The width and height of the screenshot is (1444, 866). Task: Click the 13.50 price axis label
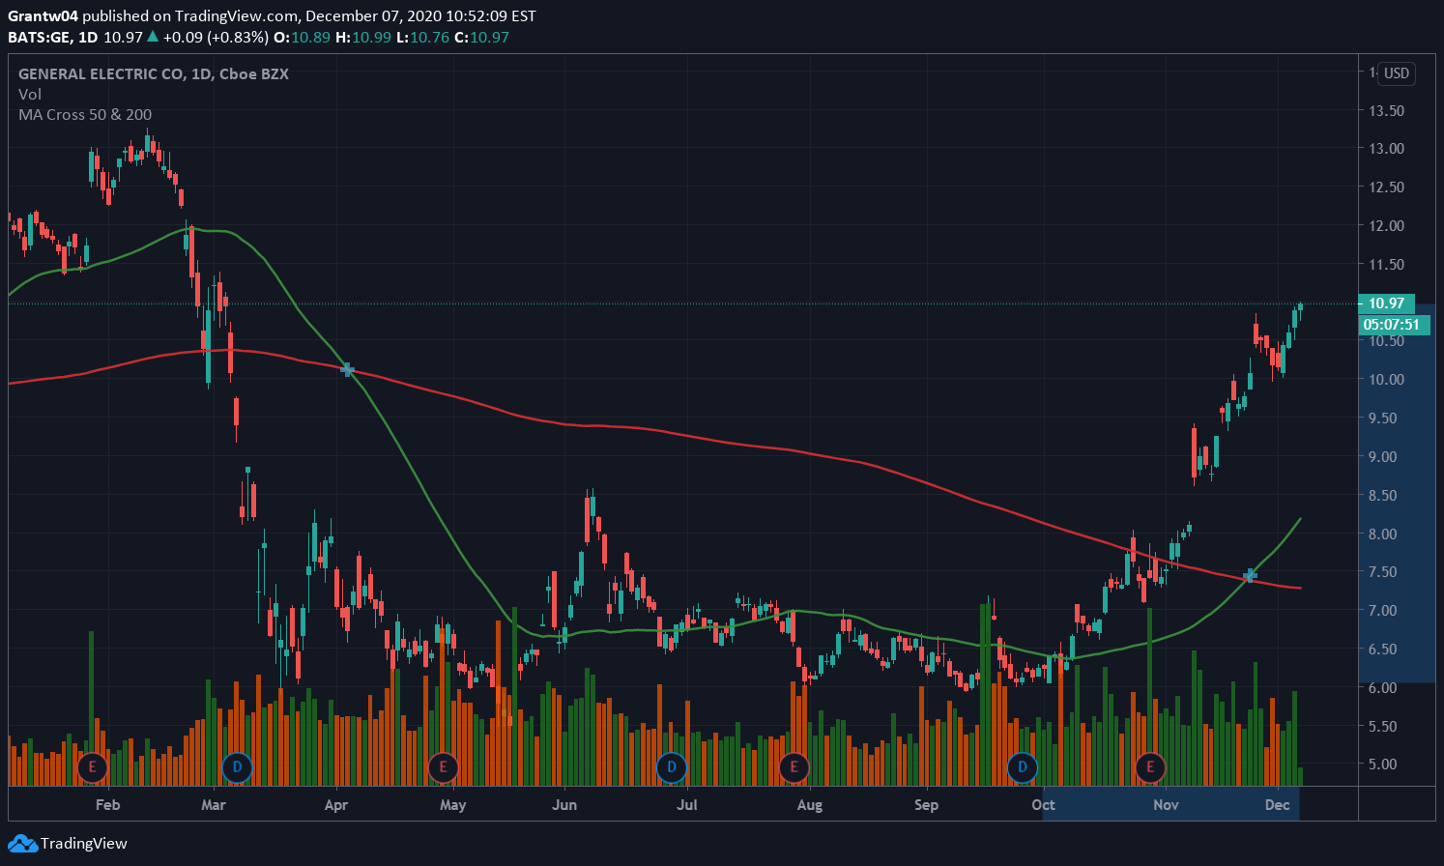click(1387, 111)
